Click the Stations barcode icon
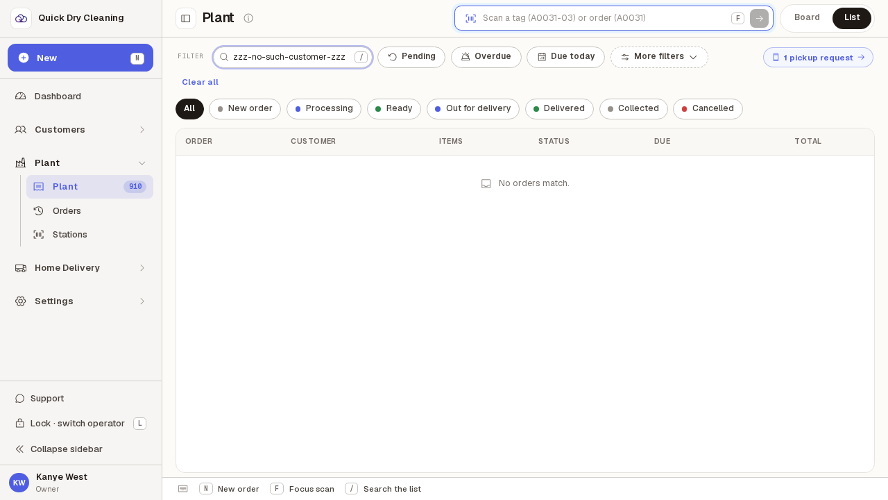 coord(39,235)
